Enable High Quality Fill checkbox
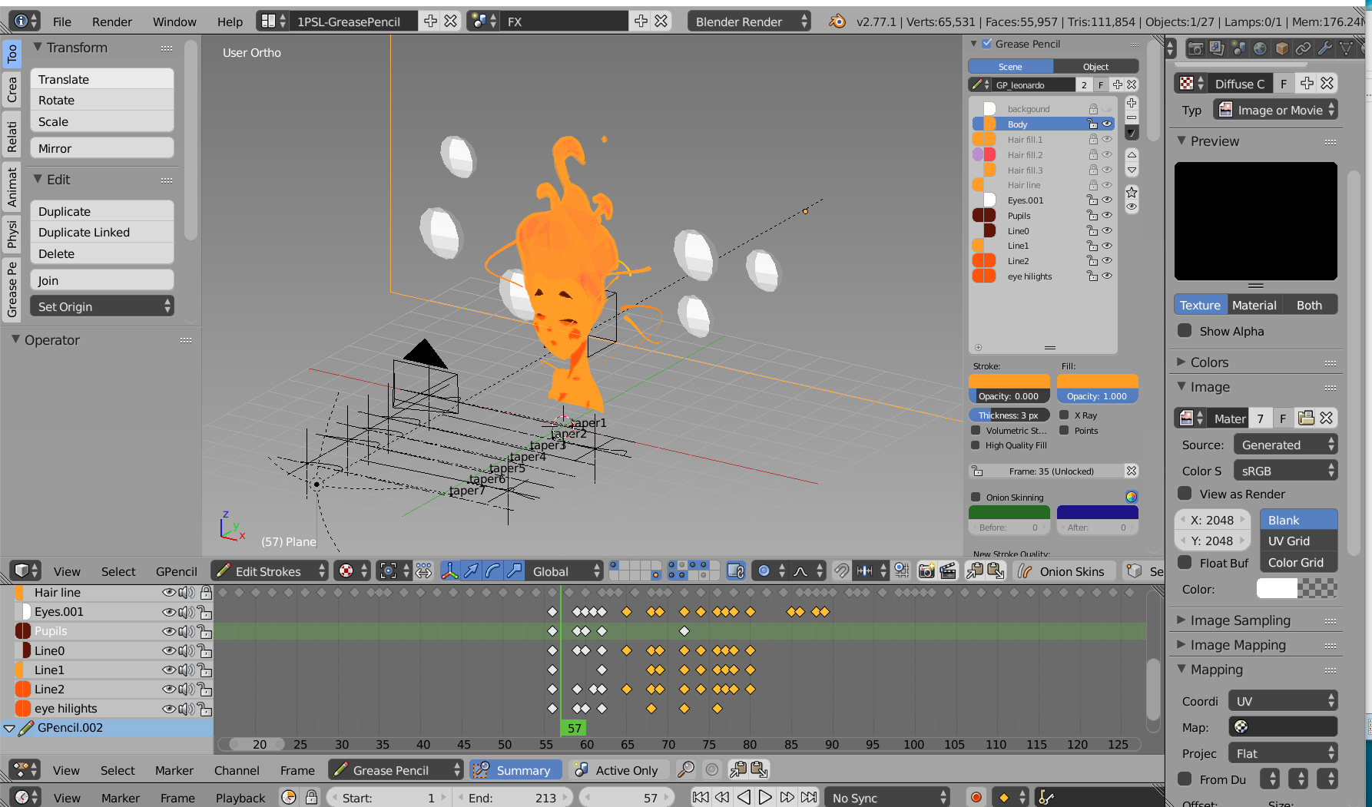Image resolution: width=1372 pixels, height=807 pixels. coord(976,445)
